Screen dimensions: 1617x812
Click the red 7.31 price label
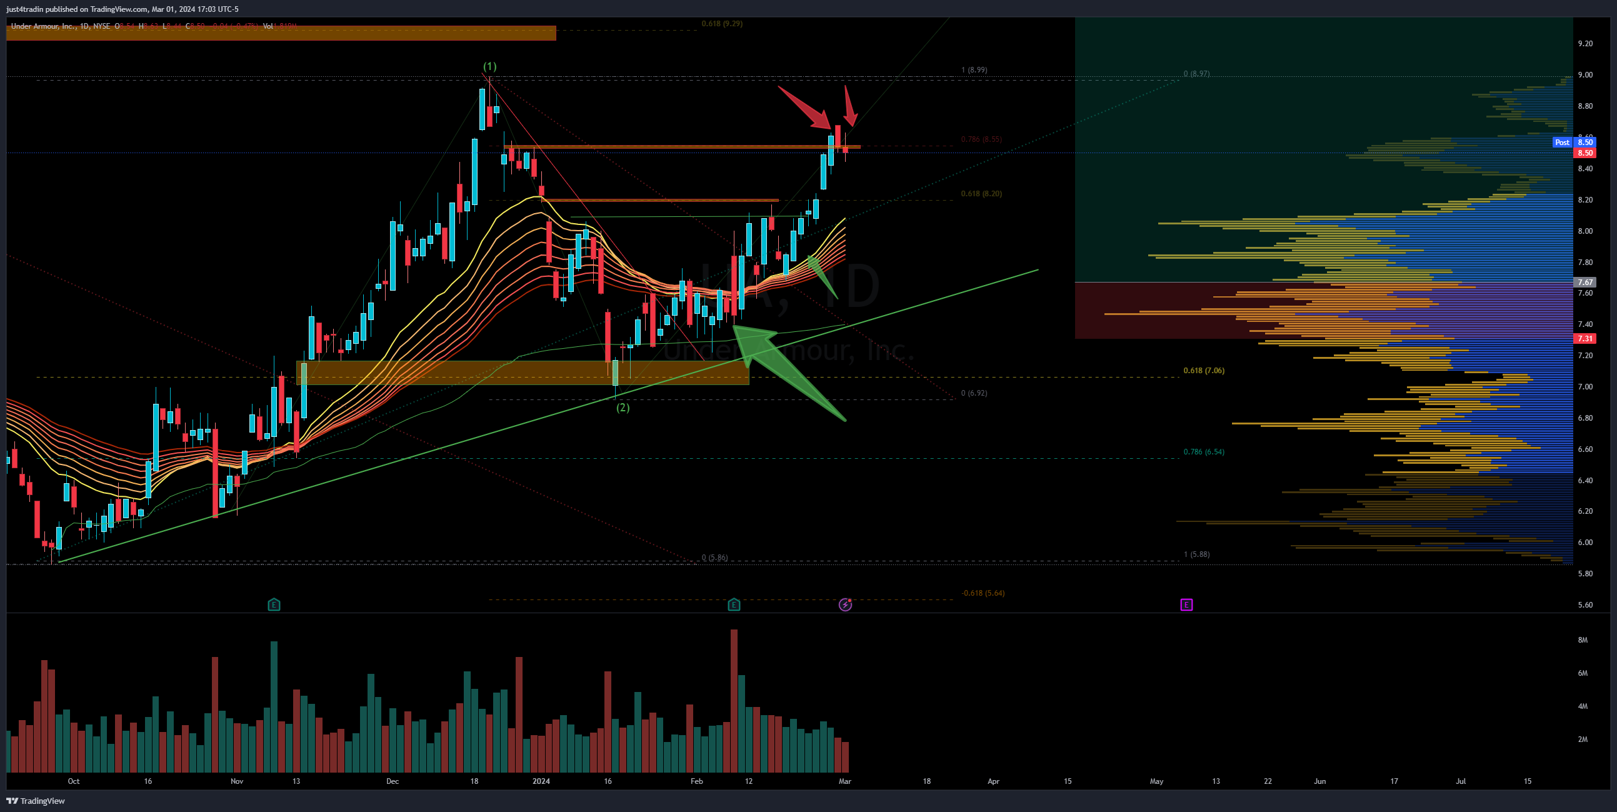pyautogui.click(x=1585, y=339)
